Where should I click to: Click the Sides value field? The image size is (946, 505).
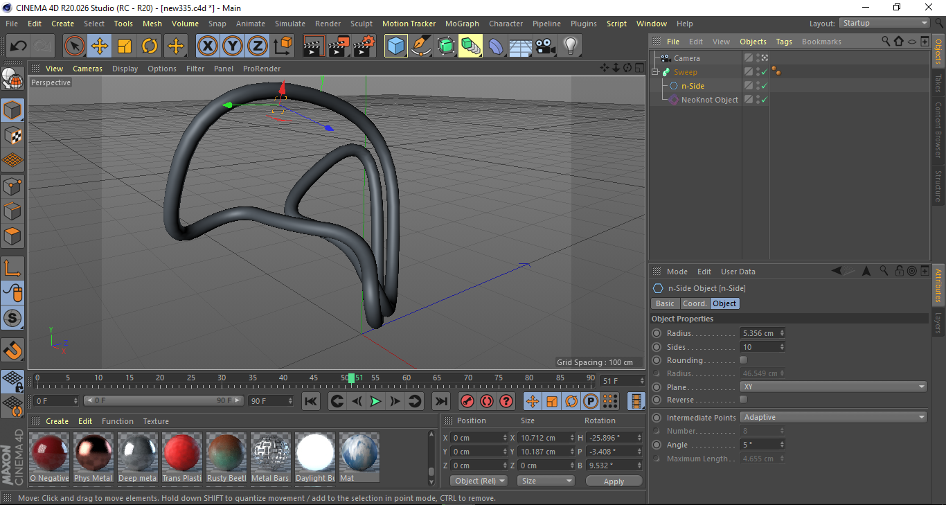pos(762,347)
